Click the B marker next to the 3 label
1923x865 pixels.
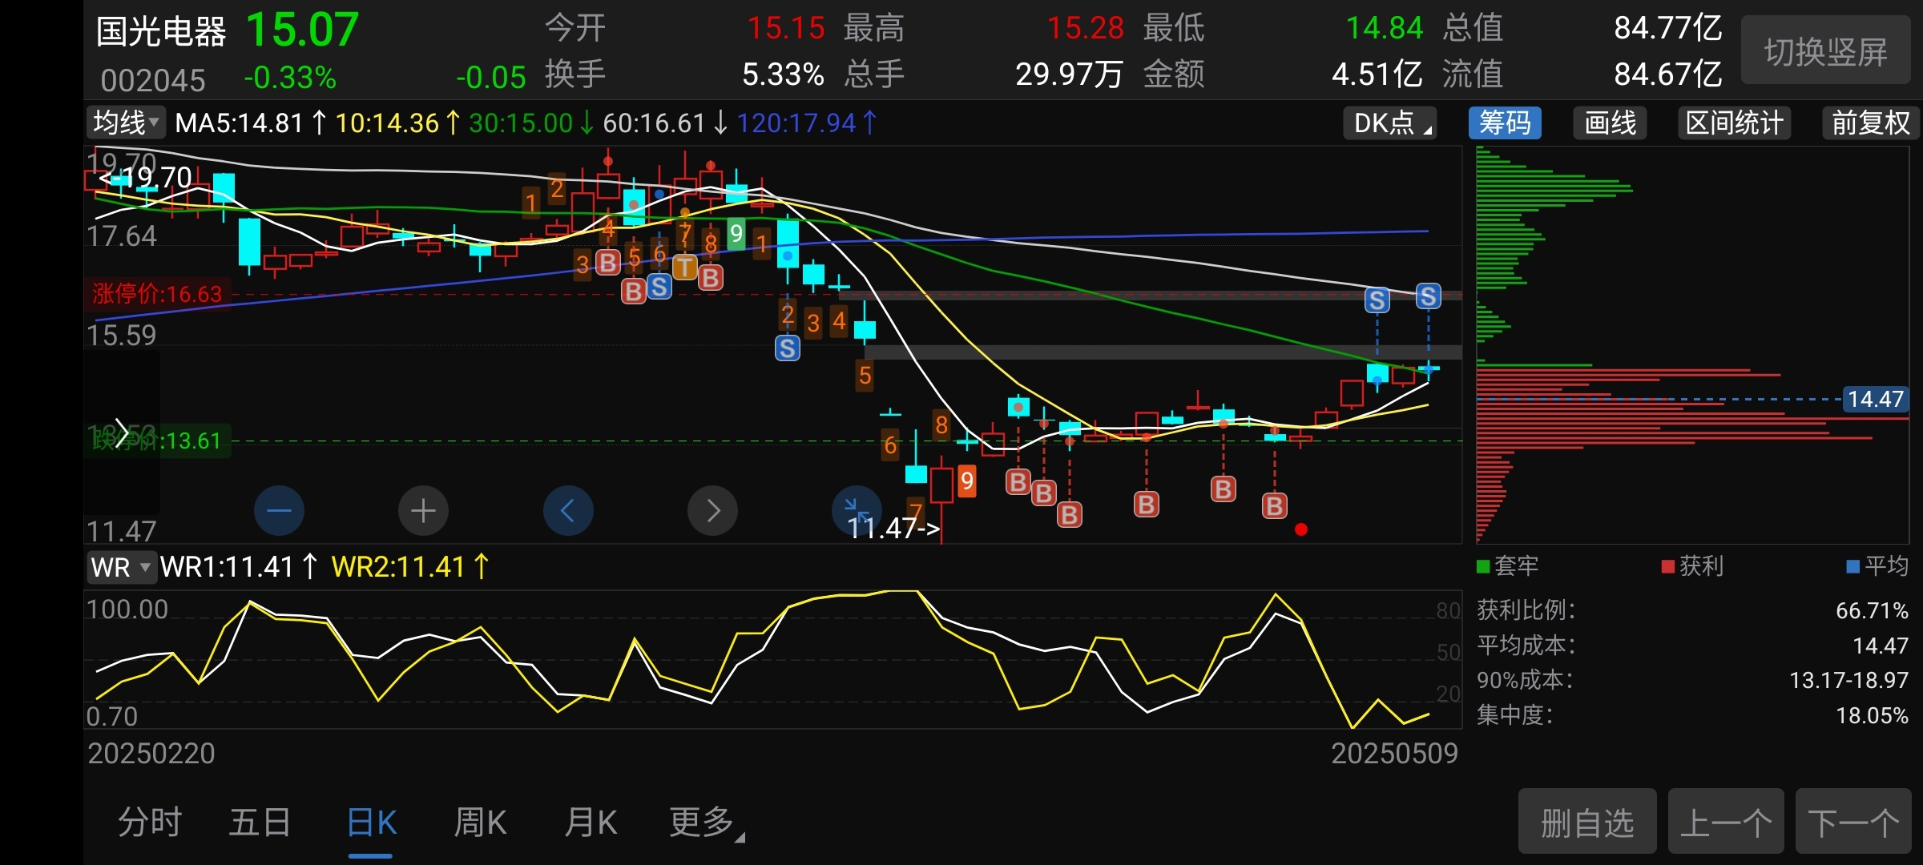pyautogui.click(x=608, y=262)
